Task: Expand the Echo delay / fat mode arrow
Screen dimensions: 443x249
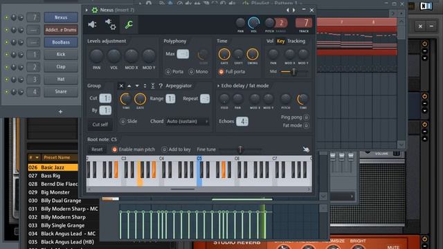Action: click(219, 86)
